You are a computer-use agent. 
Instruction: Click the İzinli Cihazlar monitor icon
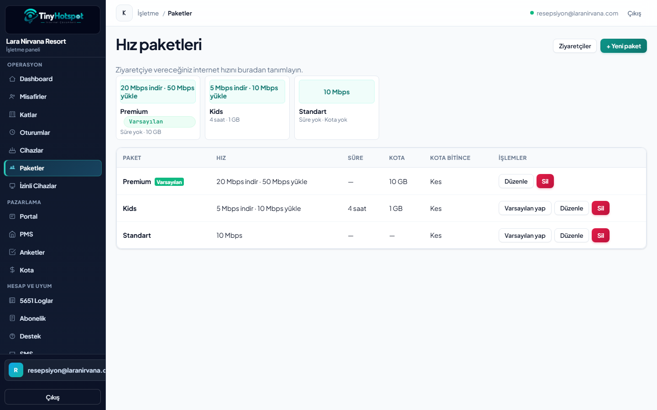pos(12,186)
